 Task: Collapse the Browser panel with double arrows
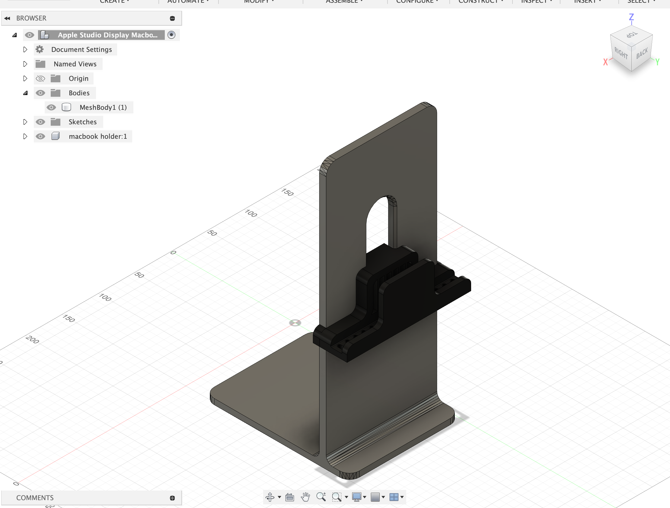(x=7, y=18)
